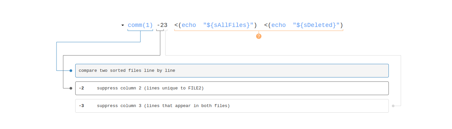Viewport: 452px width, 129px height.
Task: Select the 'suppress column 3' help box
Action: (232, 106)
